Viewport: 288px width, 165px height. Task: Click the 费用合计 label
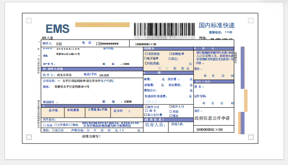point(150,91)
